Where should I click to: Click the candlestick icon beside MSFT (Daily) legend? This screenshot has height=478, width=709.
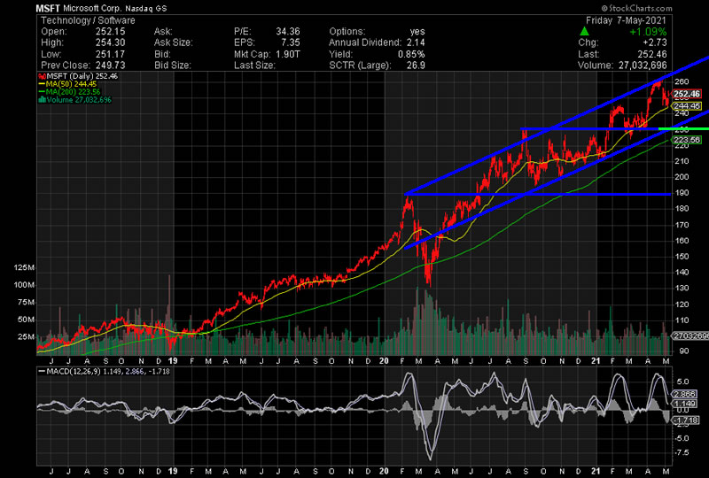(x=42, y=76)
